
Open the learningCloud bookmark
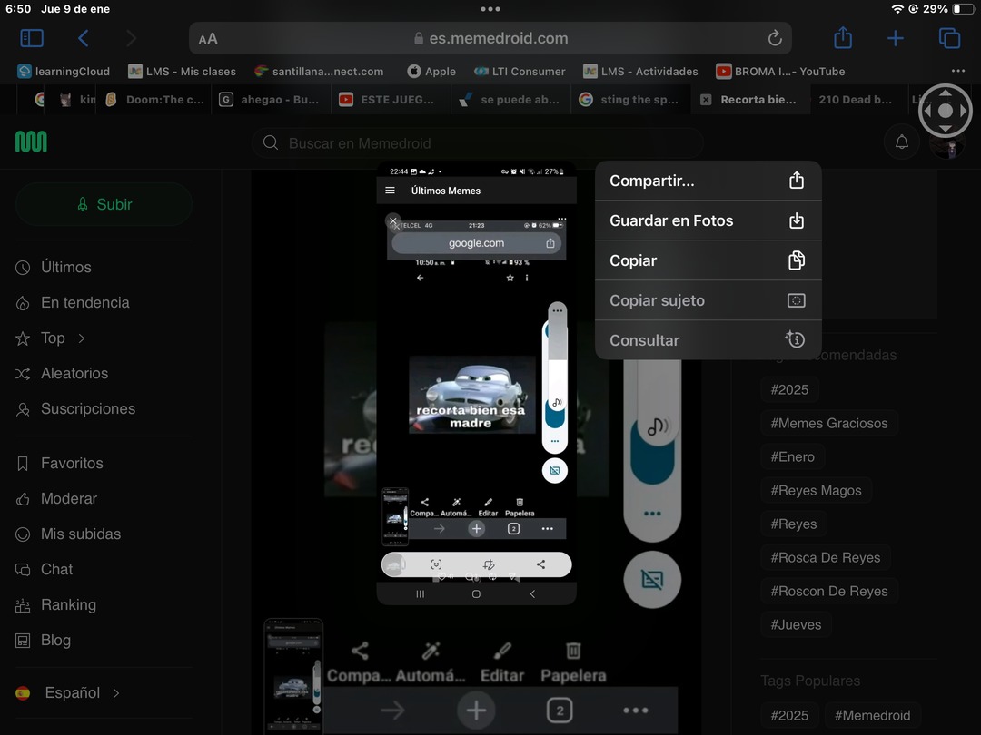click(64, 72)
